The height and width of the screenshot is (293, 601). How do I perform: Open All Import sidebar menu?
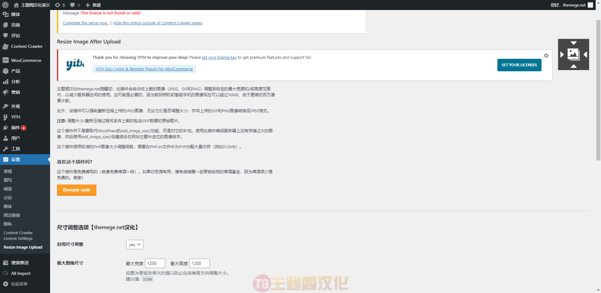25,273
